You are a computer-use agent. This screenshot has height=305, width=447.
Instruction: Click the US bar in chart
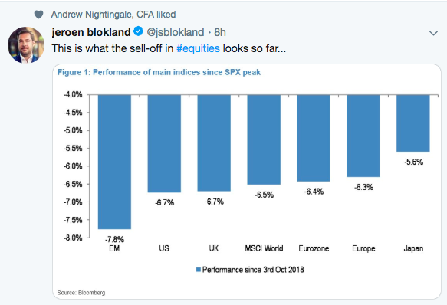coord(164,143)
